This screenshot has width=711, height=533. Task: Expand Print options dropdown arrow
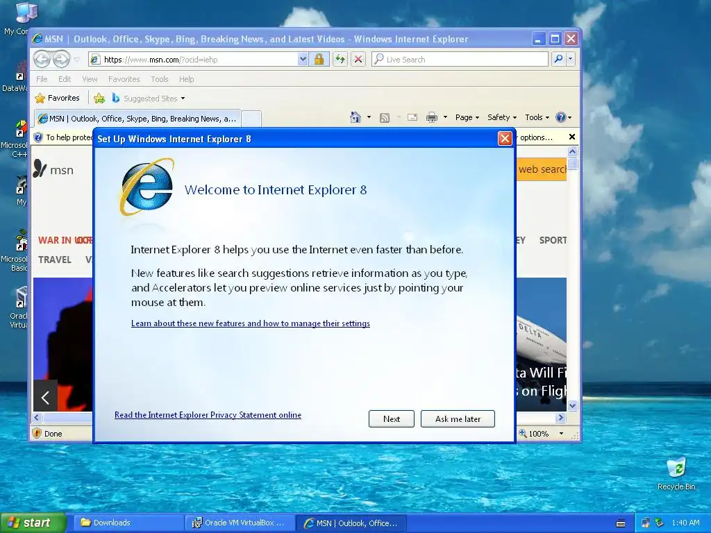(x=445, y=117)
